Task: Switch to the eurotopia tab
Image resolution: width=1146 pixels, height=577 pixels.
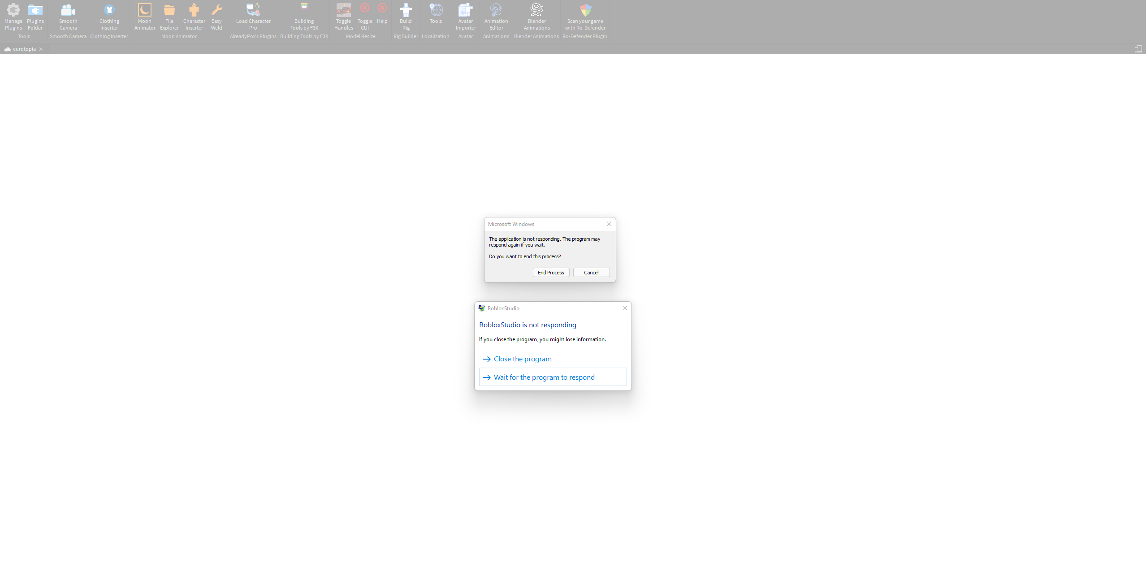Action: click(x=24, y=49)
